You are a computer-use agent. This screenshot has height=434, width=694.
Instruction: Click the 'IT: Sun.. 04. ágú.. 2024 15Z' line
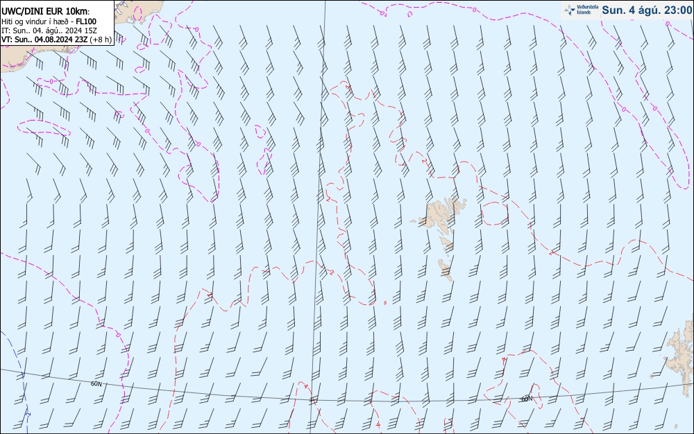click(x=49, y=31)
